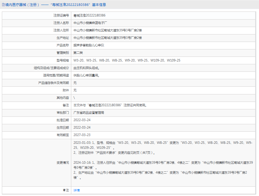Select management class value 第二类
259x196 pixels.
point(78,53)
